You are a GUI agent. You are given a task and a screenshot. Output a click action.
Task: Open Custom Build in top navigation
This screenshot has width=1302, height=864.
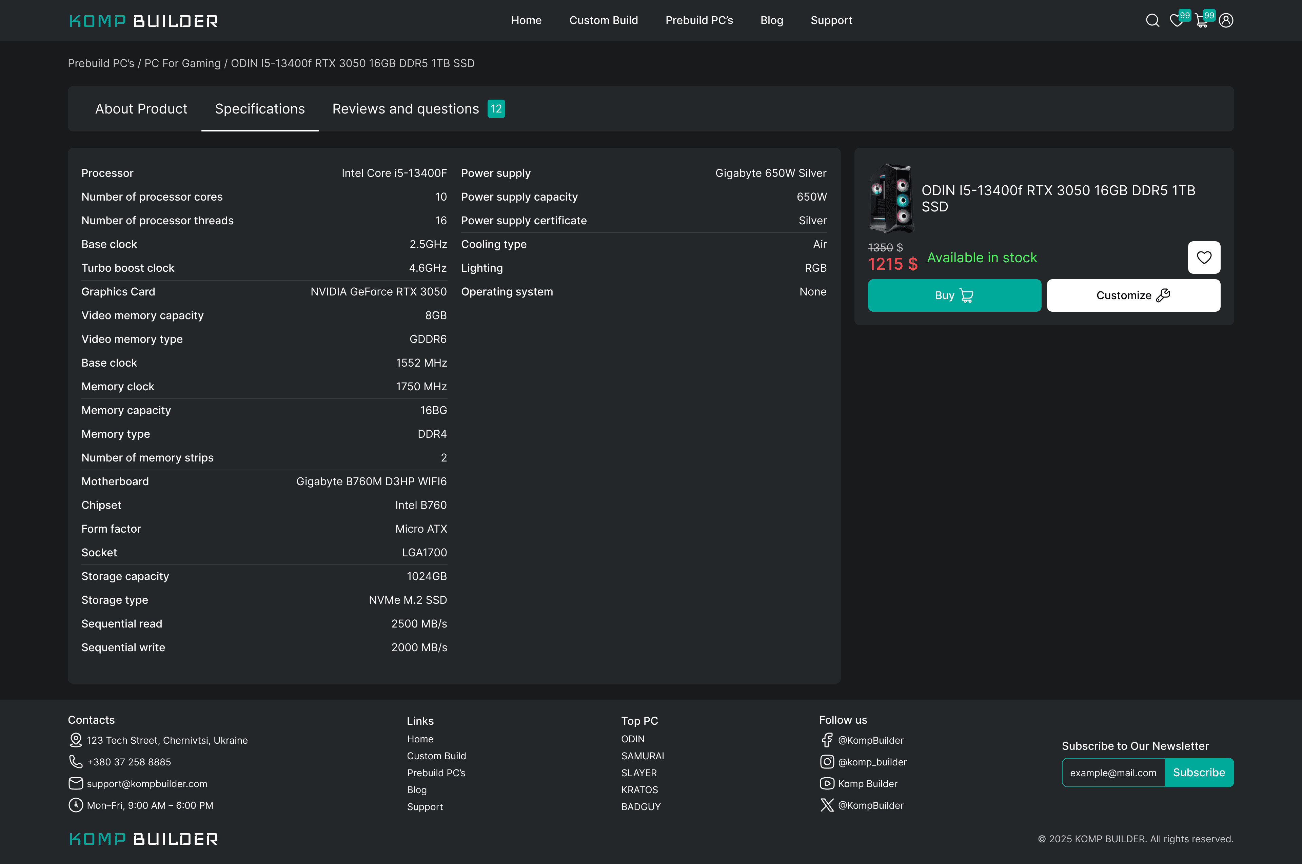point(603,20)
